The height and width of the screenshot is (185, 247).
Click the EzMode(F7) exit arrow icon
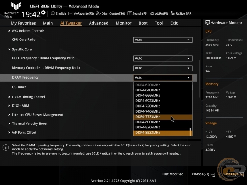click(x=213, y=174)
